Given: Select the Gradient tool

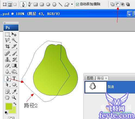Looking at the screenshot, I should coord(14,65).
